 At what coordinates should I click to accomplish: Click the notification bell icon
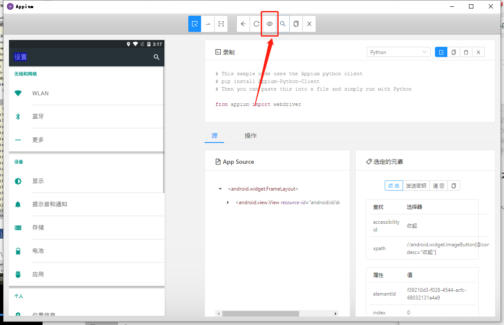pos(18,204)
